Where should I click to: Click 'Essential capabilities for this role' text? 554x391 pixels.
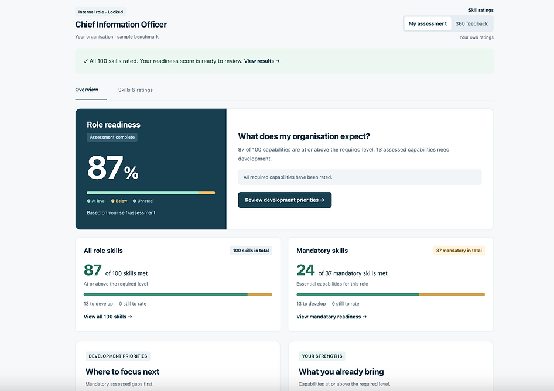point(332,284)
